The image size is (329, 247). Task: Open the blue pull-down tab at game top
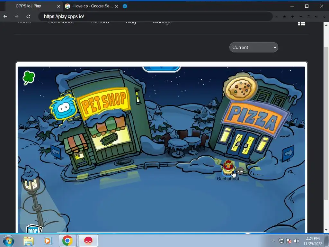[161, 69]
